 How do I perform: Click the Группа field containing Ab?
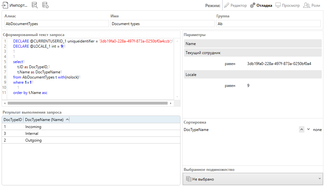pyautogui.click(x=268, y=23)
